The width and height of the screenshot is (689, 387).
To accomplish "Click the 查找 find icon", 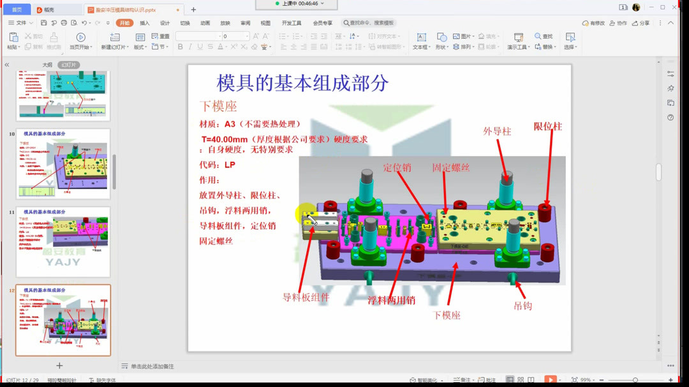I will coord(543,36).
